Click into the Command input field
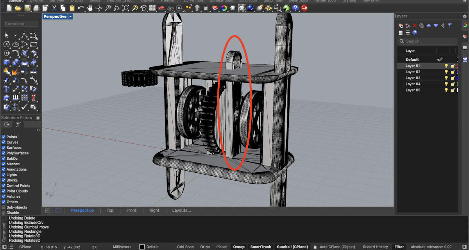This screenshot has width=469, height=250. point(21,24)
